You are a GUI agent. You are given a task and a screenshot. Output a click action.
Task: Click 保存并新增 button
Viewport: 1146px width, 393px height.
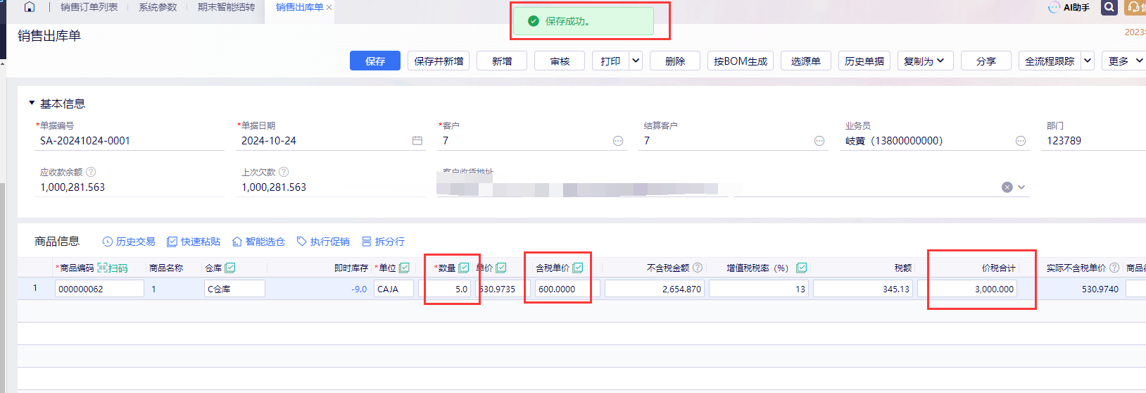[x=439, y=61]
